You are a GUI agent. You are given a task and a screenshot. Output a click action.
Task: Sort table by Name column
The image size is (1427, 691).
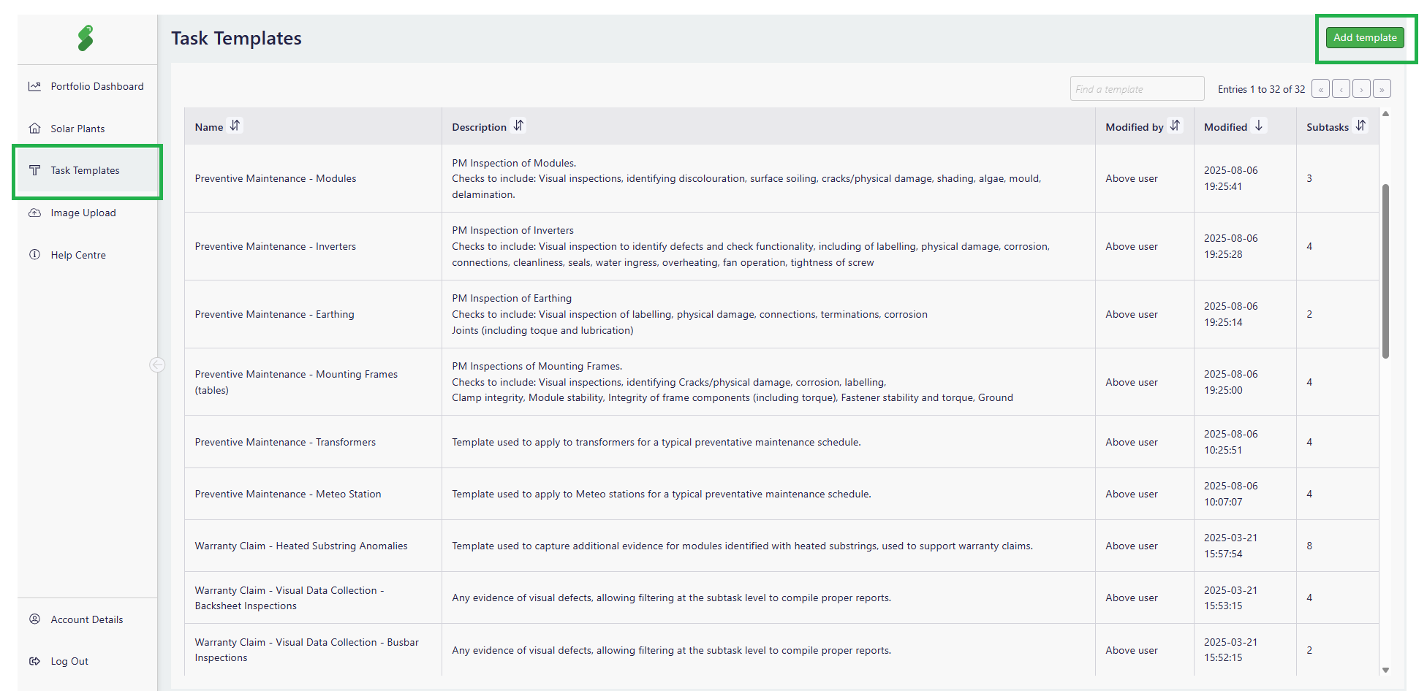235,126
